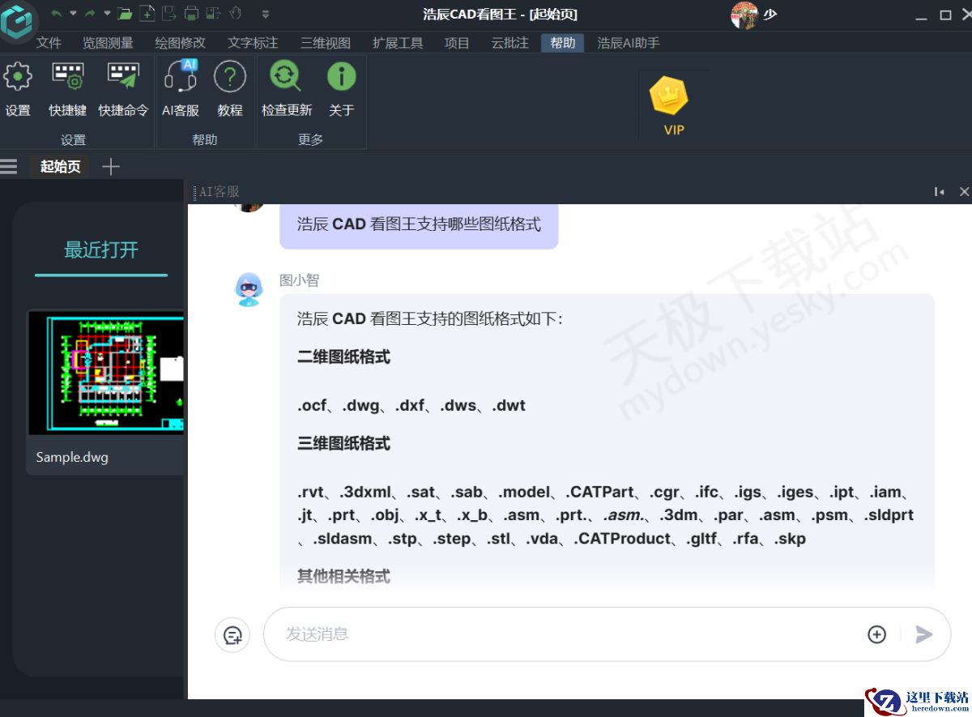Click the plus attachment icon in chat bar
The width and height of the screenshot is (972, 717).
coord(877,634)
